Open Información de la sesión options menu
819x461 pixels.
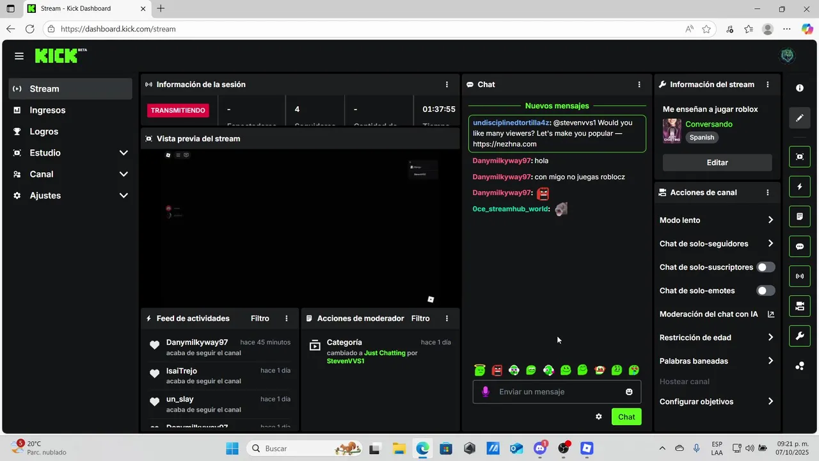click(x=447, y=85)
